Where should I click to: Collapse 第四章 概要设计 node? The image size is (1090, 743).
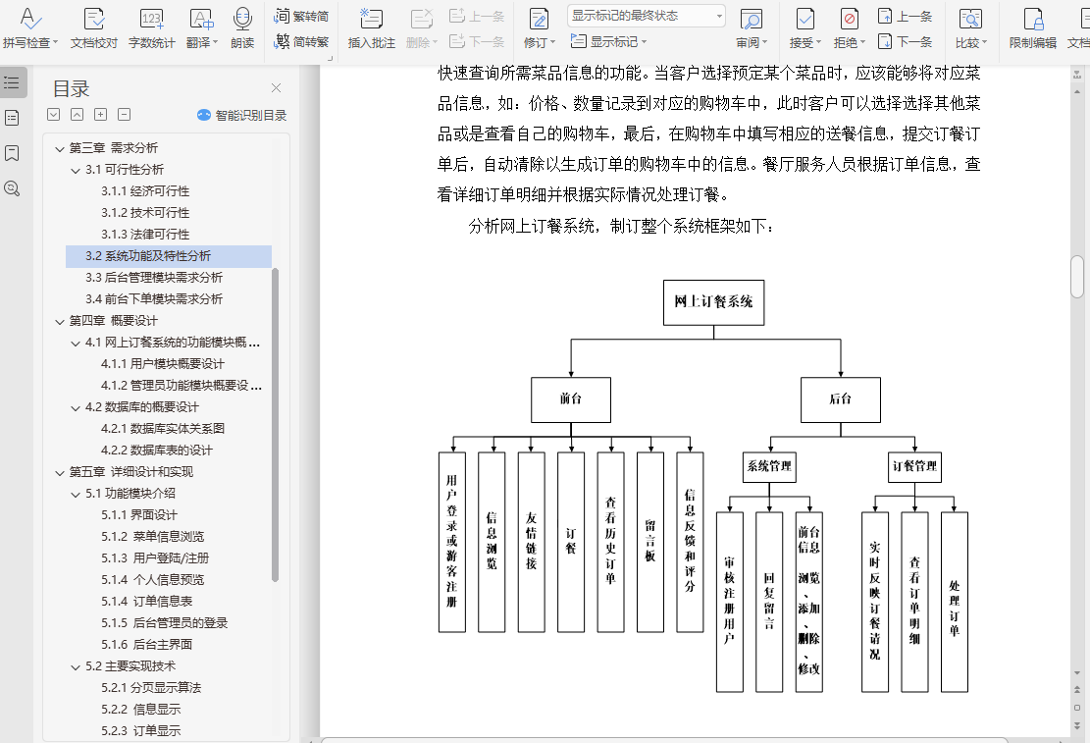[60, 321]
